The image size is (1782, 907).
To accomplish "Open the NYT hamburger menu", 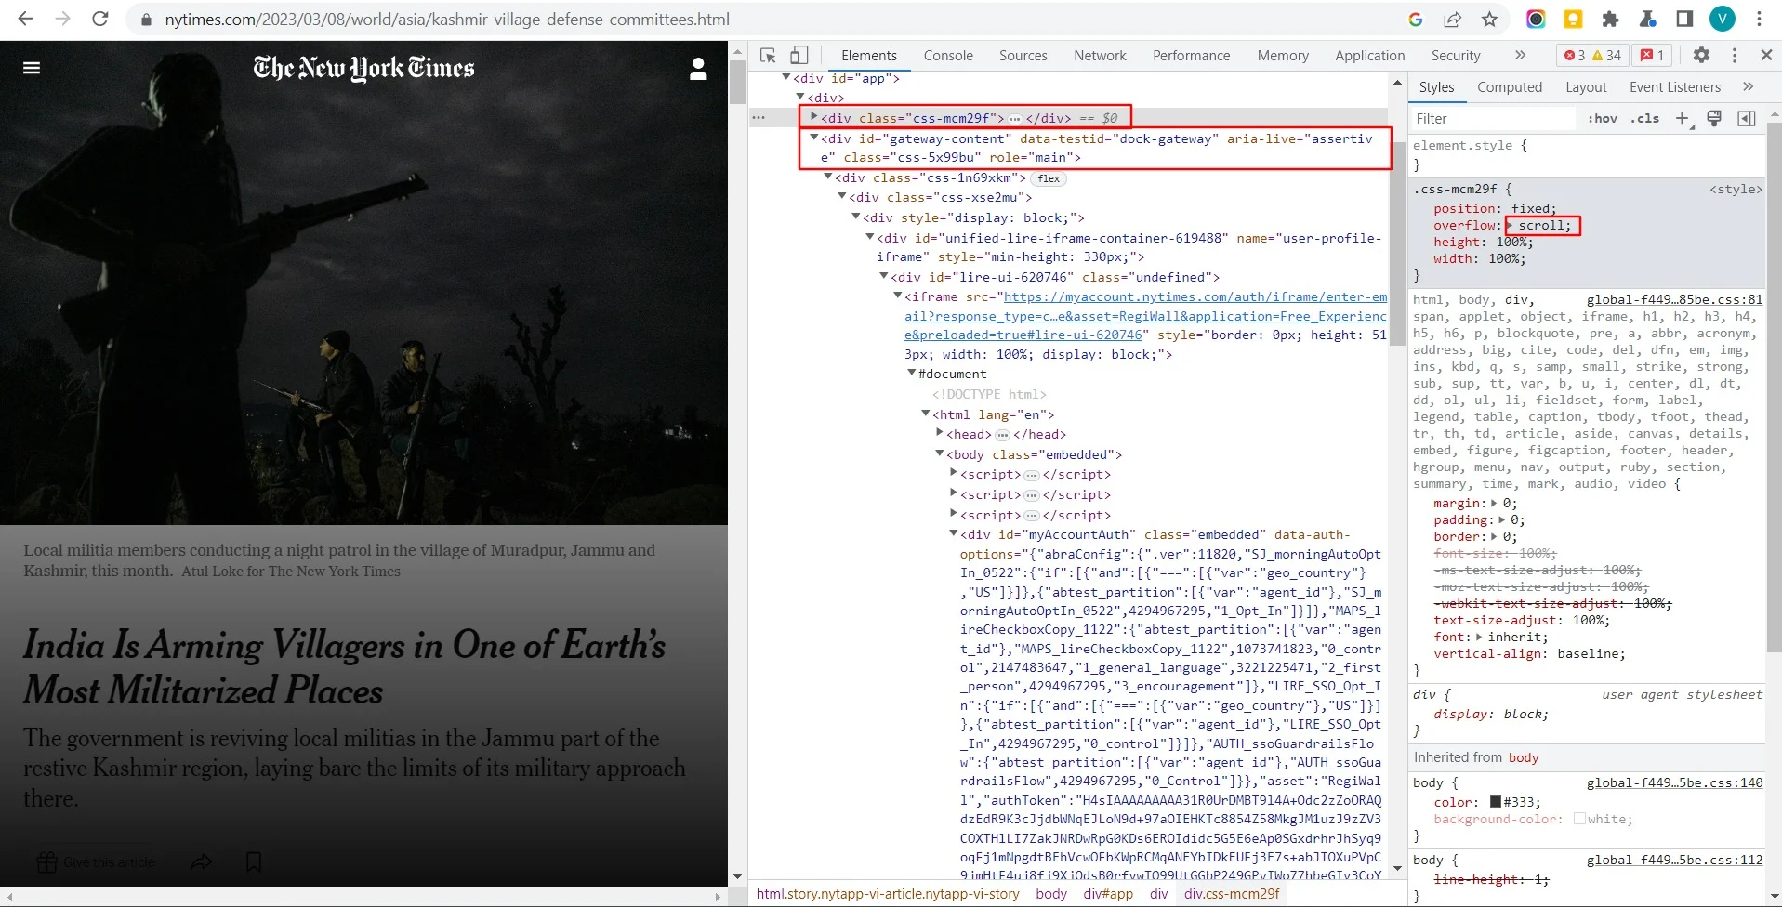I will coord(32,68).
